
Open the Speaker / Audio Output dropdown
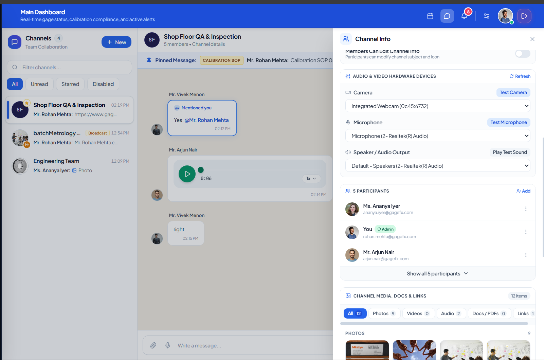tap(438, 166)
